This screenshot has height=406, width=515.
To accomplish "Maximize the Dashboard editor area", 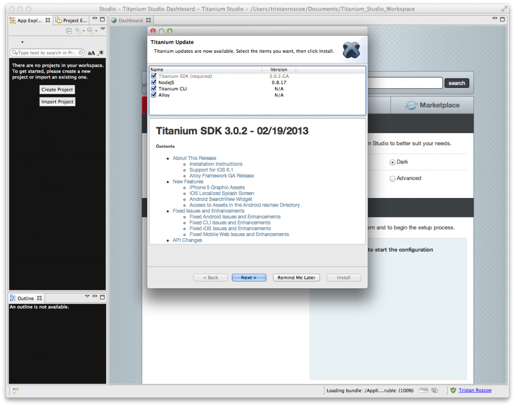I will tap(502, 19).
